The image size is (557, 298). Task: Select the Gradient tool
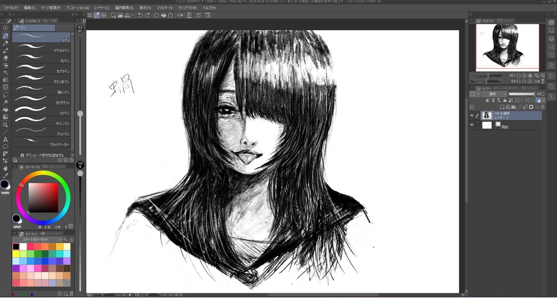pos(6,117)
